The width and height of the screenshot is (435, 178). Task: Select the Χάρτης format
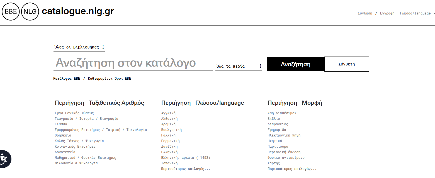coord(274,163)
